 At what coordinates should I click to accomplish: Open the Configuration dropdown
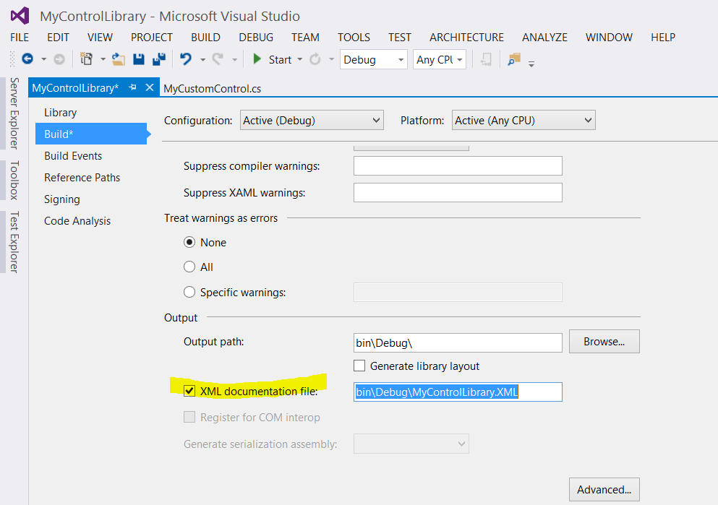click(312, 121)
